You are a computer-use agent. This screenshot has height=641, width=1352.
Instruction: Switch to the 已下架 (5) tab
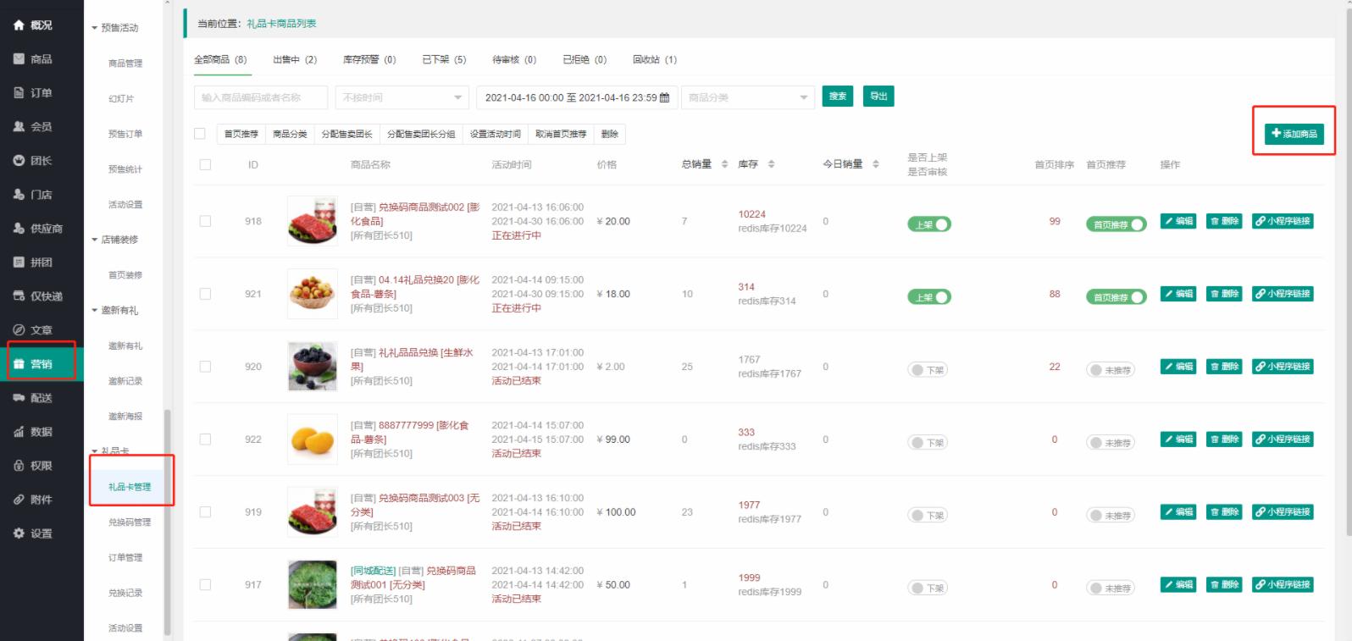point(444,59)
